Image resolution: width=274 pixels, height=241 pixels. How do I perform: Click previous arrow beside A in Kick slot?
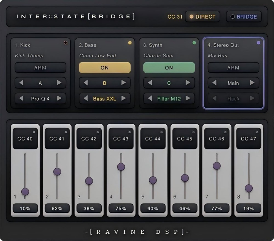click(x=21, y=83)
